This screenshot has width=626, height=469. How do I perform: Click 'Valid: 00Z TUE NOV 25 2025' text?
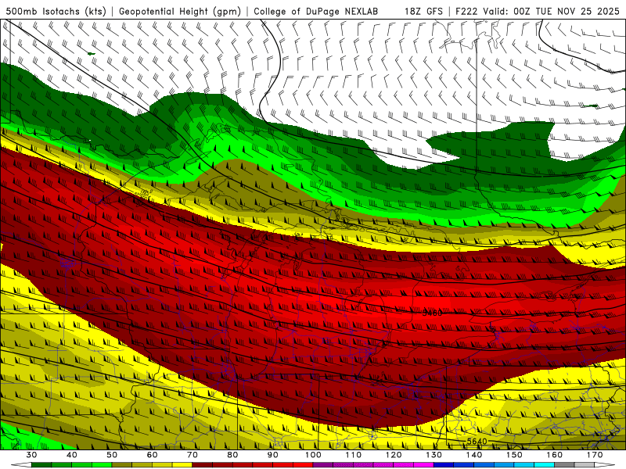[551, 11]
